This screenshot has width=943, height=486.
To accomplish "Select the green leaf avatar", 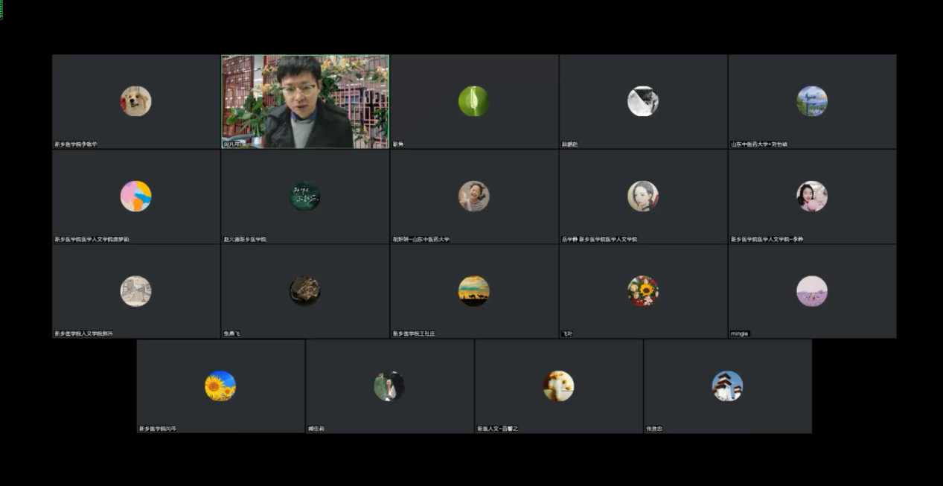I will 473,101.
